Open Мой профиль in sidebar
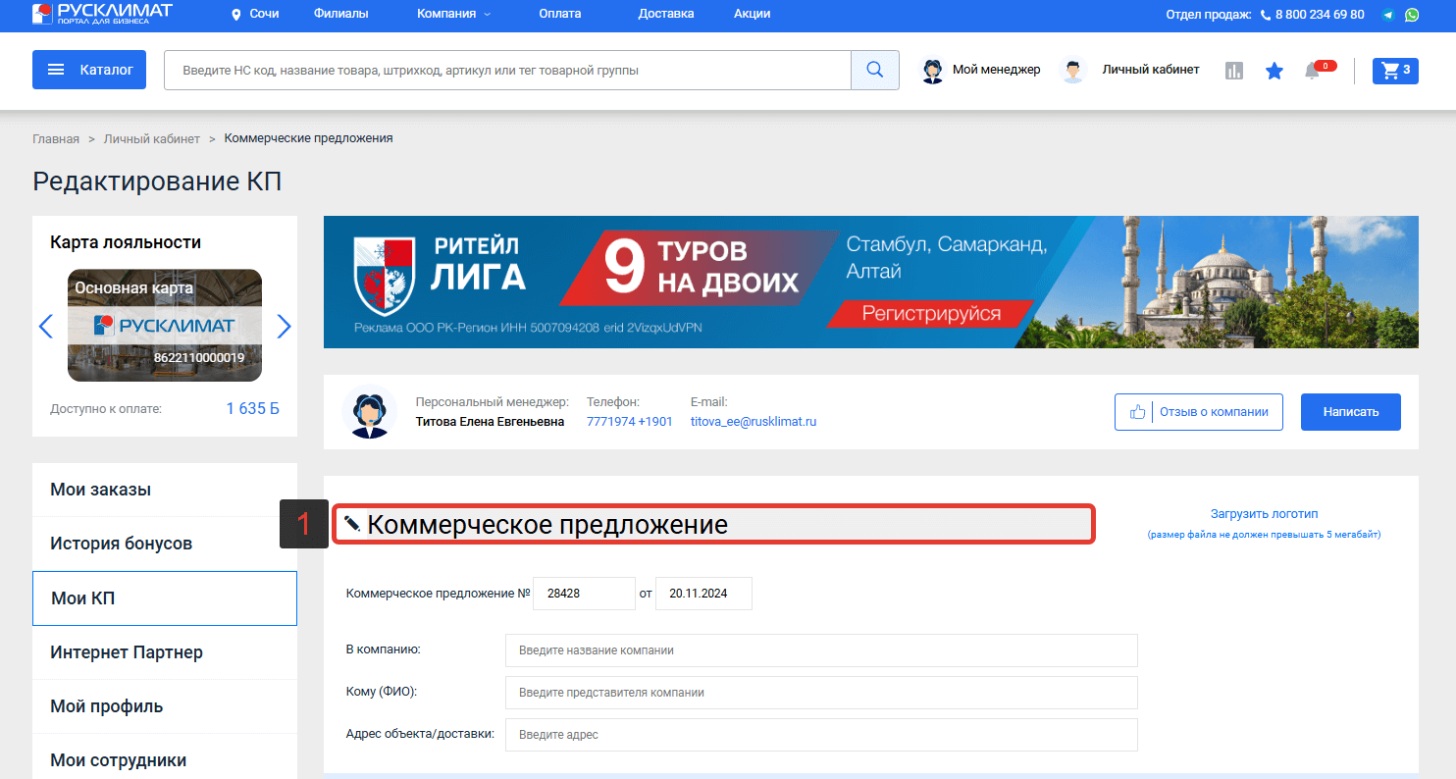 165,706
